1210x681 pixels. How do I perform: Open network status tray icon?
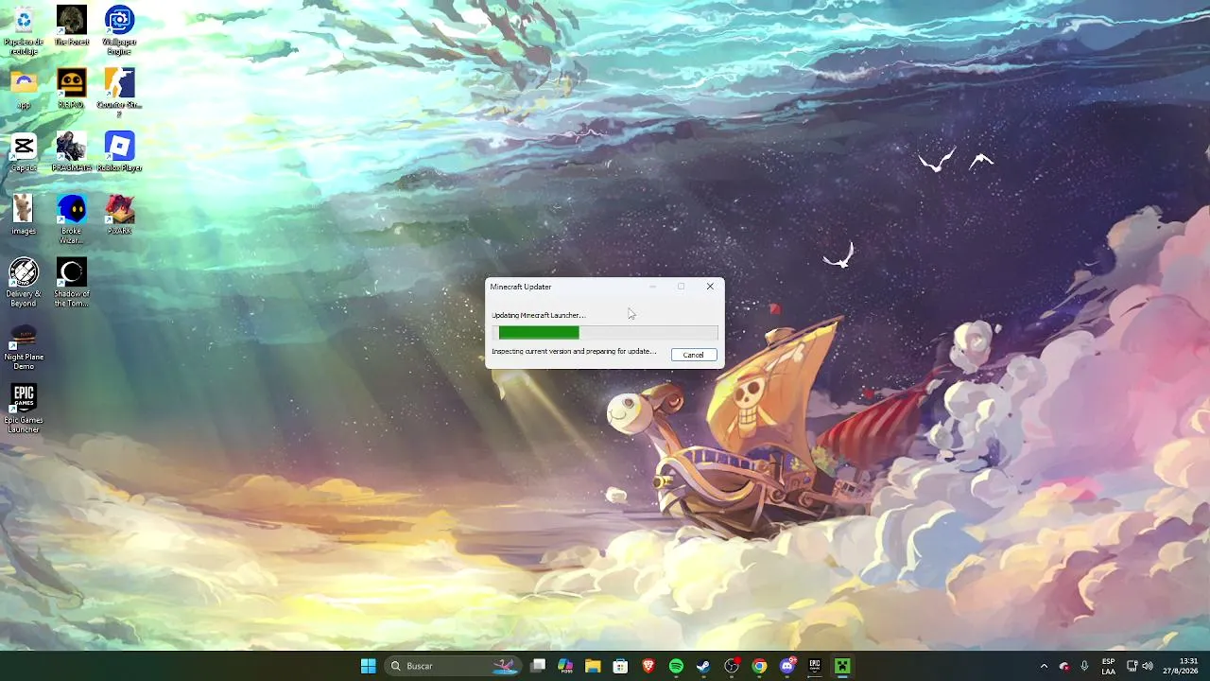(x=1132, y=666)
